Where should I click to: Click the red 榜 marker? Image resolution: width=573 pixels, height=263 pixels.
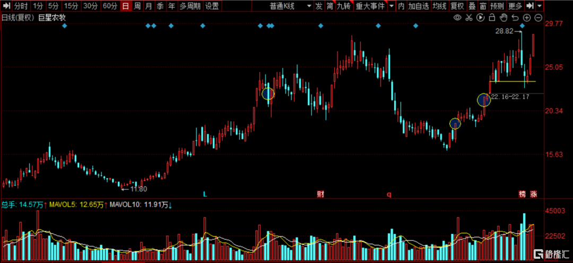click(x=522, y=195)
